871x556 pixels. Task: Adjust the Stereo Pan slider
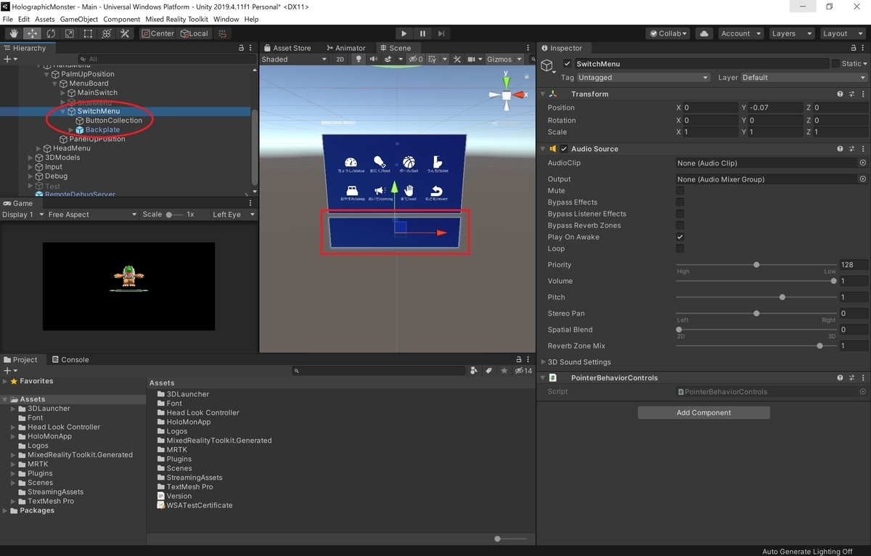coord(756,314)
